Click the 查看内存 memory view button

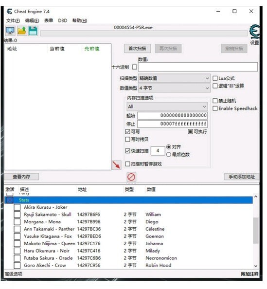pyautogui.click(x=21, y=177)
